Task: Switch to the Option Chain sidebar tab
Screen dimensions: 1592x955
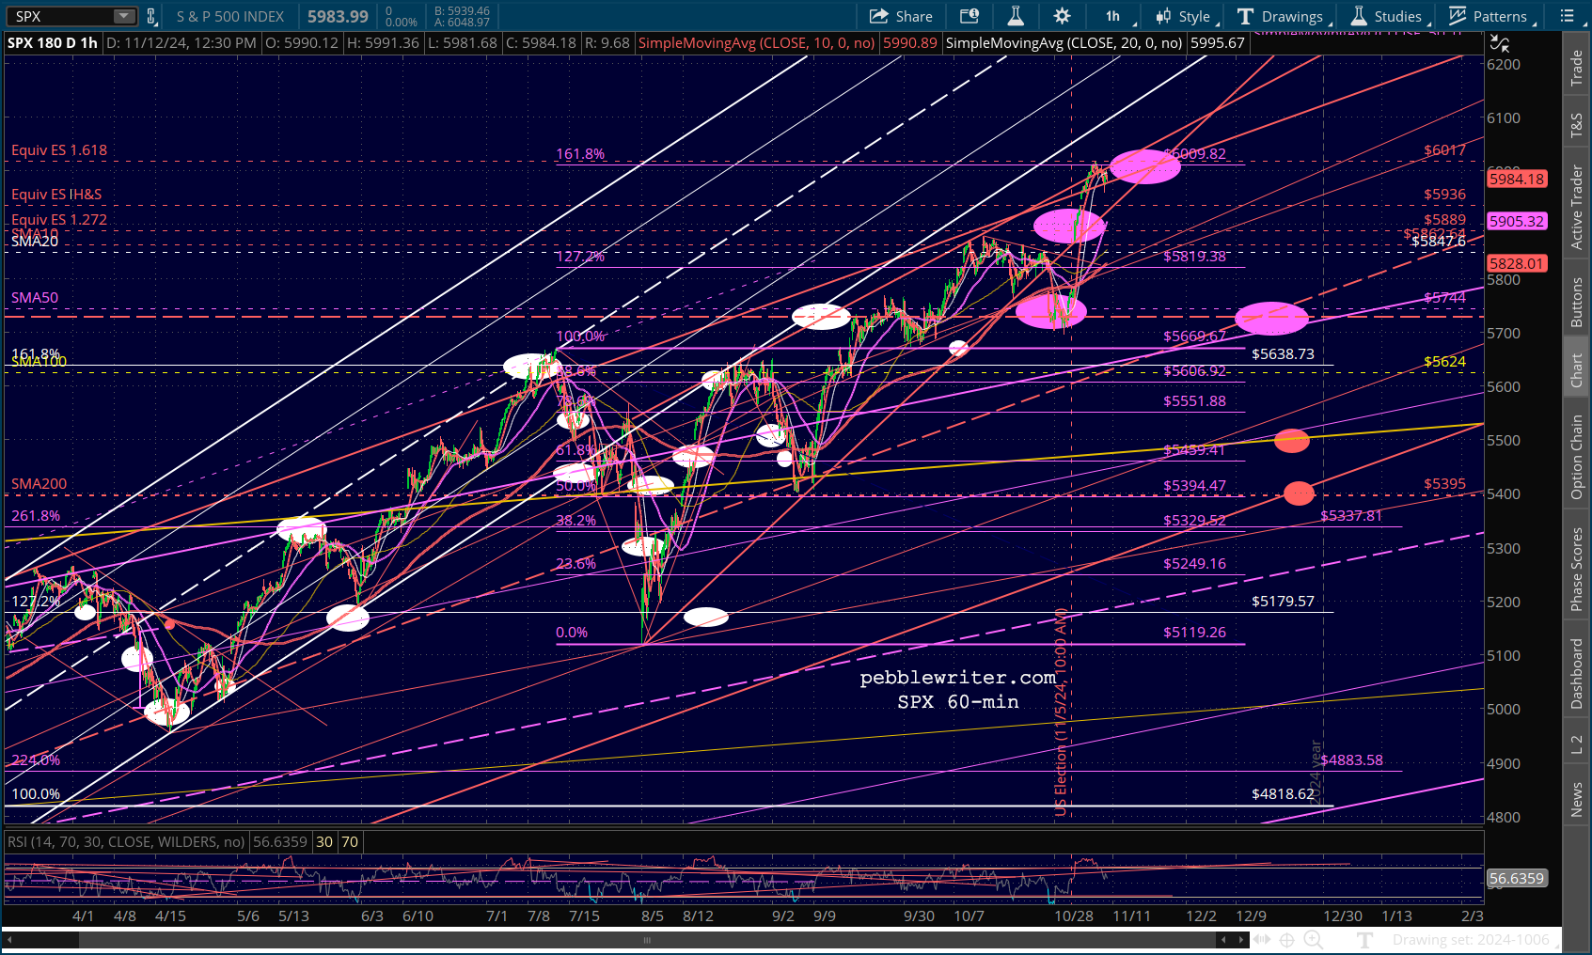Action: 1577,457
